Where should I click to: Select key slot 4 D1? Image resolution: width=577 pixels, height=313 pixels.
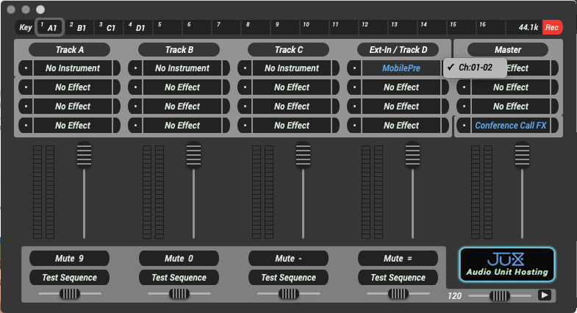(138, 27)
